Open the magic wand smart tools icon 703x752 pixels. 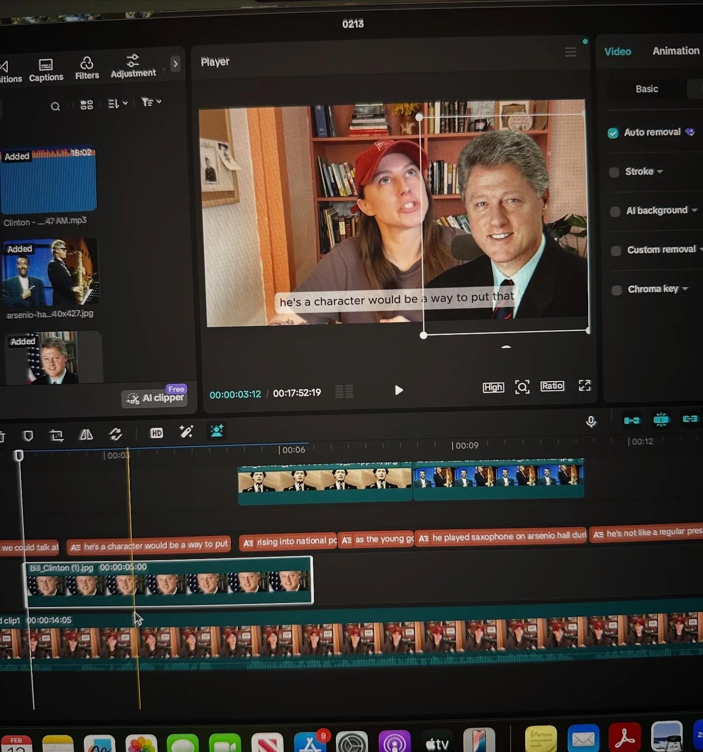(x=186, y=433)
